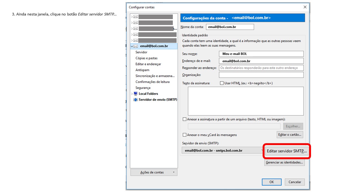Click the second redacted account envelope icon
Viewport: 342px width, 192px height.
click(x=136, y=22)
